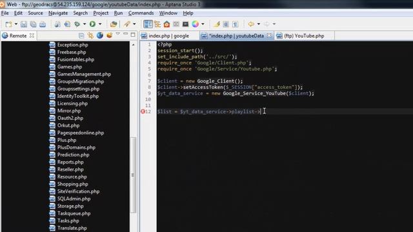Toggle the App Explorer view icon
This screenshot has height=232, width=413.
148,24
